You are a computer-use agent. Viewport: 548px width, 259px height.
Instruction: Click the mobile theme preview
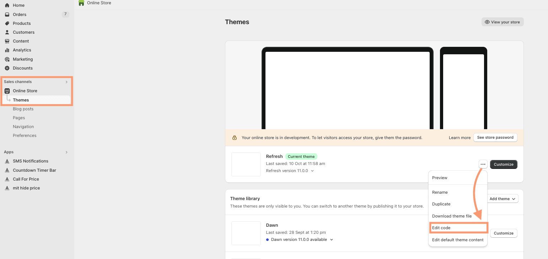point(463,88)
